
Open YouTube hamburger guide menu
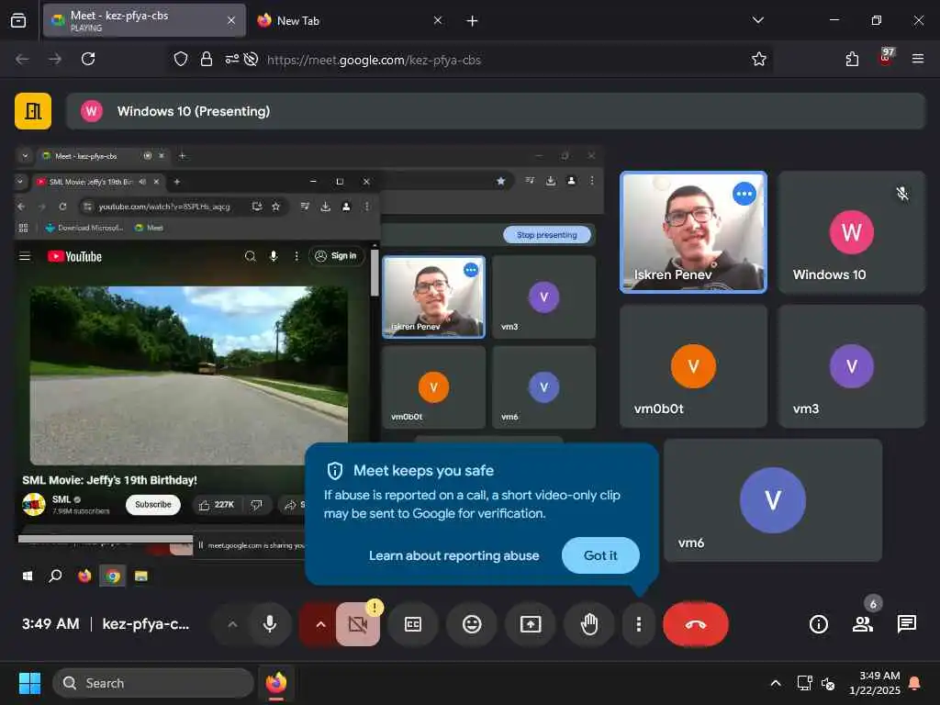[25, 256]
